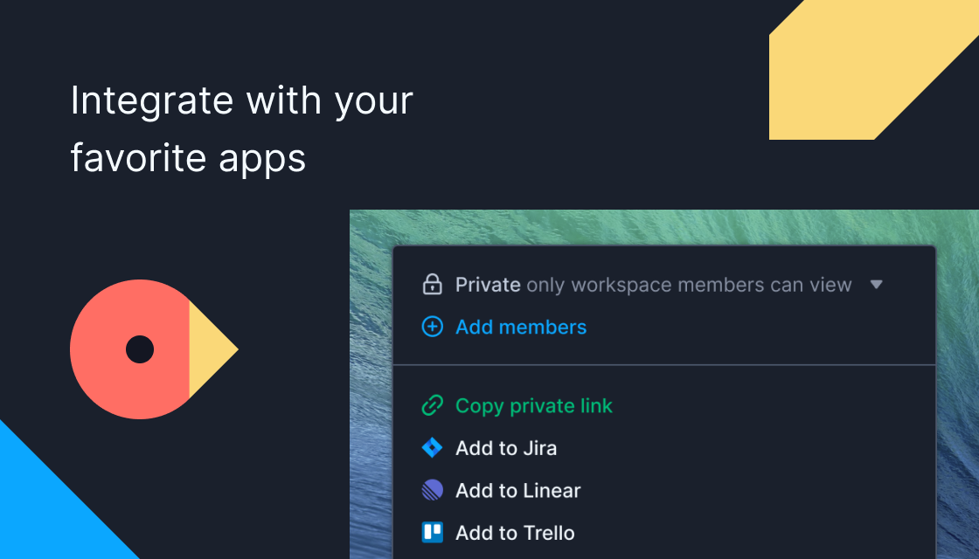
Task: Click the 'only workspace members can view' text
Action: point(690,285)
